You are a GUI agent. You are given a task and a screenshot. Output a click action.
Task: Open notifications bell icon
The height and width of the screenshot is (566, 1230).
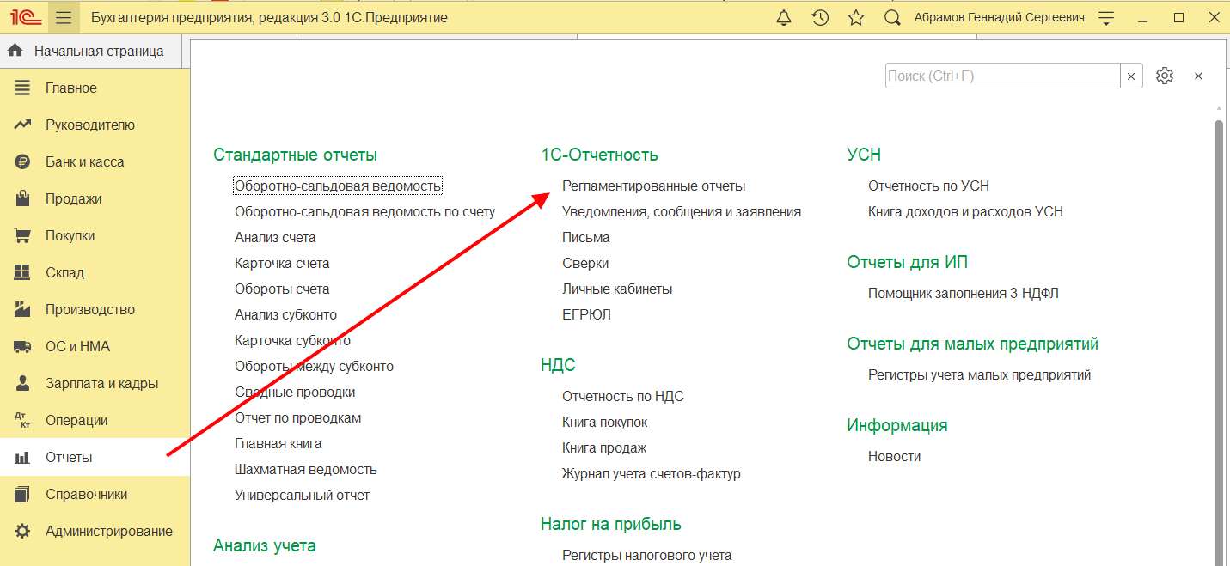784,17
